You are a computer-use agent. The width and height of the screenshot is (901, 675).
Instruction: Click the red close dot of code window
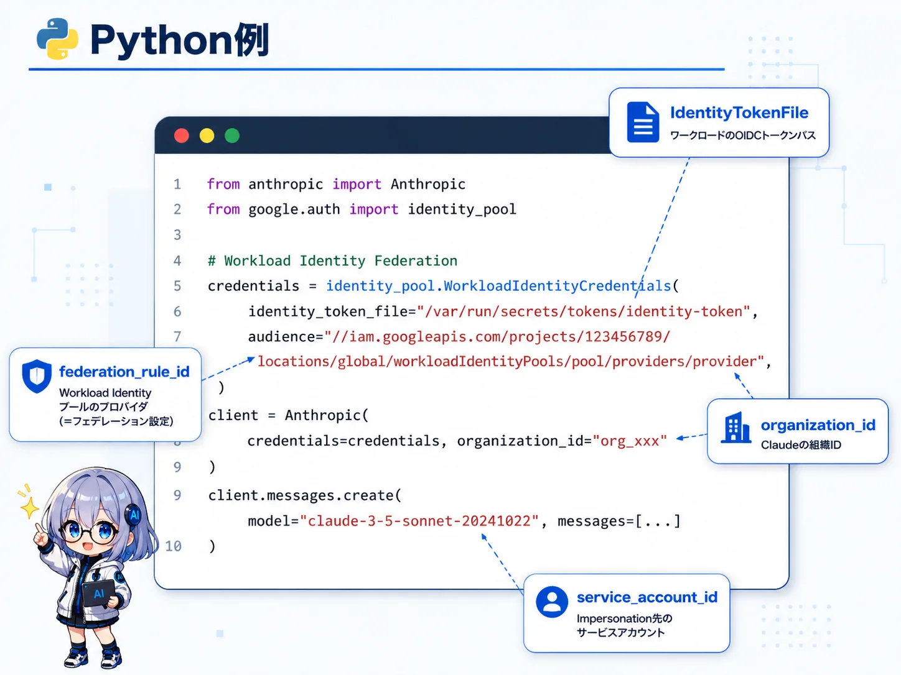click(182, 135)
